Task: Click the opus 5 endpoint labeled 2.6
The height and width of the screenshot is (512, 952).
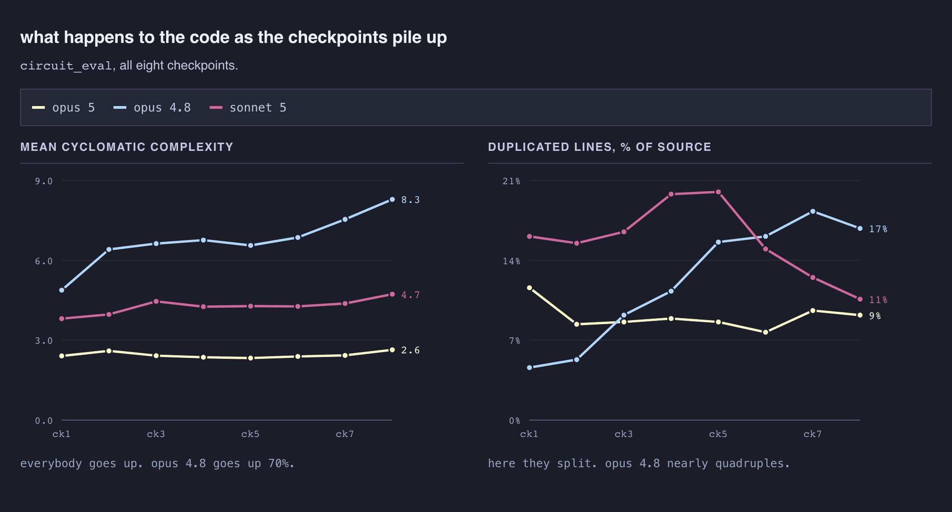Action: click(x=392, y=350)
